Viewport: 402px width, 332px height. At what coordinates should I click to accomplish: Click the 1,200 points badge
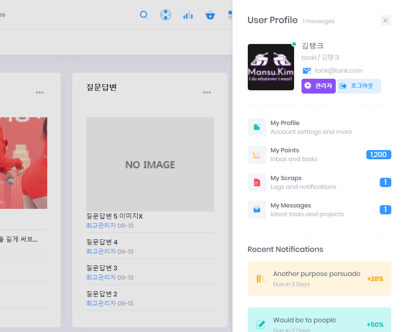[378, 155]
